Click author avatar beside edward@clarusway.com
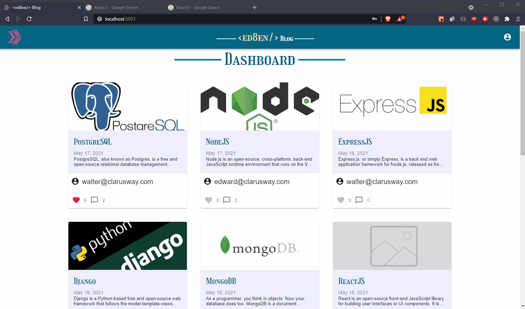This screenshot has width=525, height=309. 208,181
